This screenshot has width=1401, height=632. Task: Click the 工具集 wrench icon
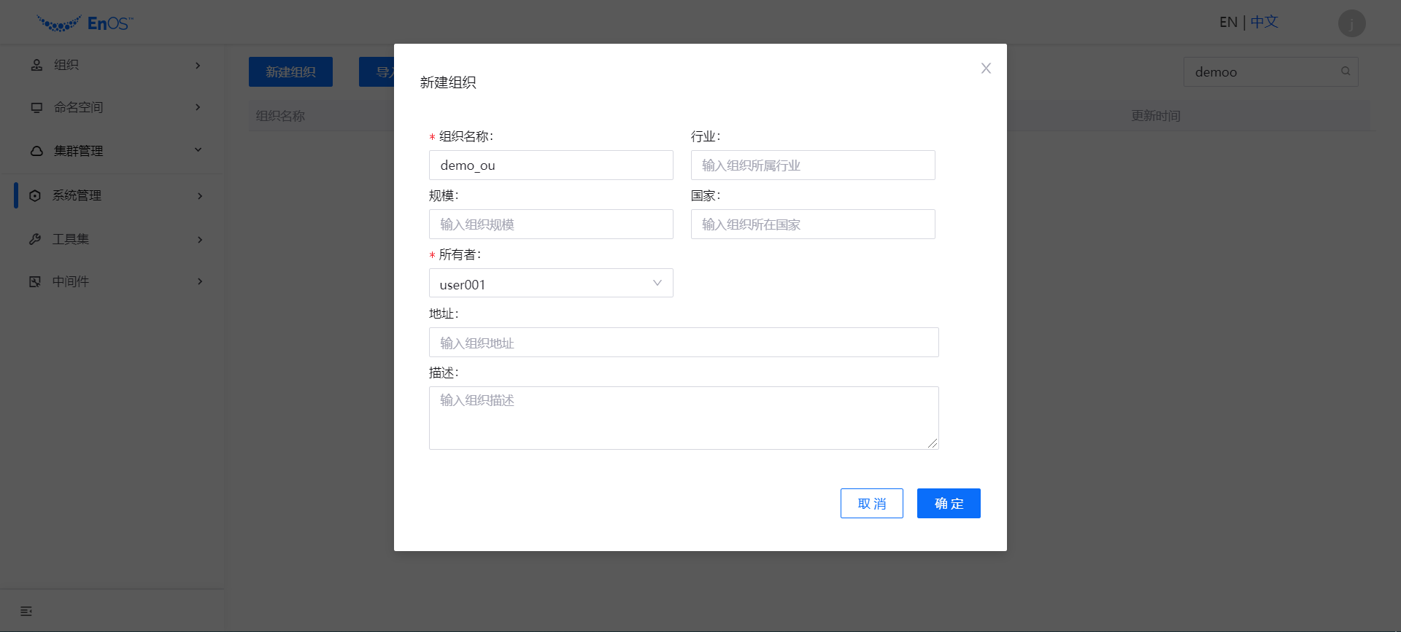35,239
